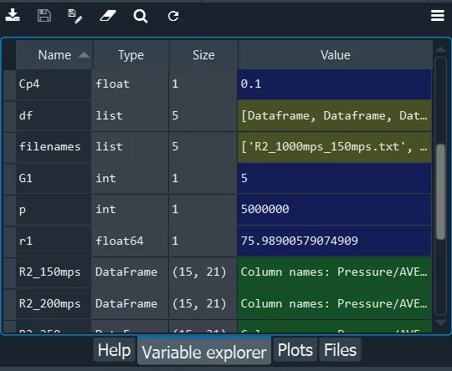Viewport: 452px width, 371px height.
Task: Select the R2_150mps DataFrame row
Action: point(218,272)
